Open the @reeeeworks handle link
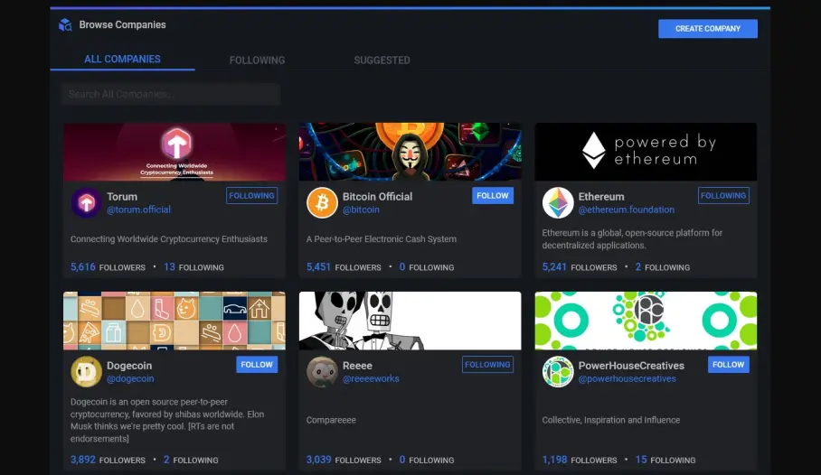 [371, 378]
